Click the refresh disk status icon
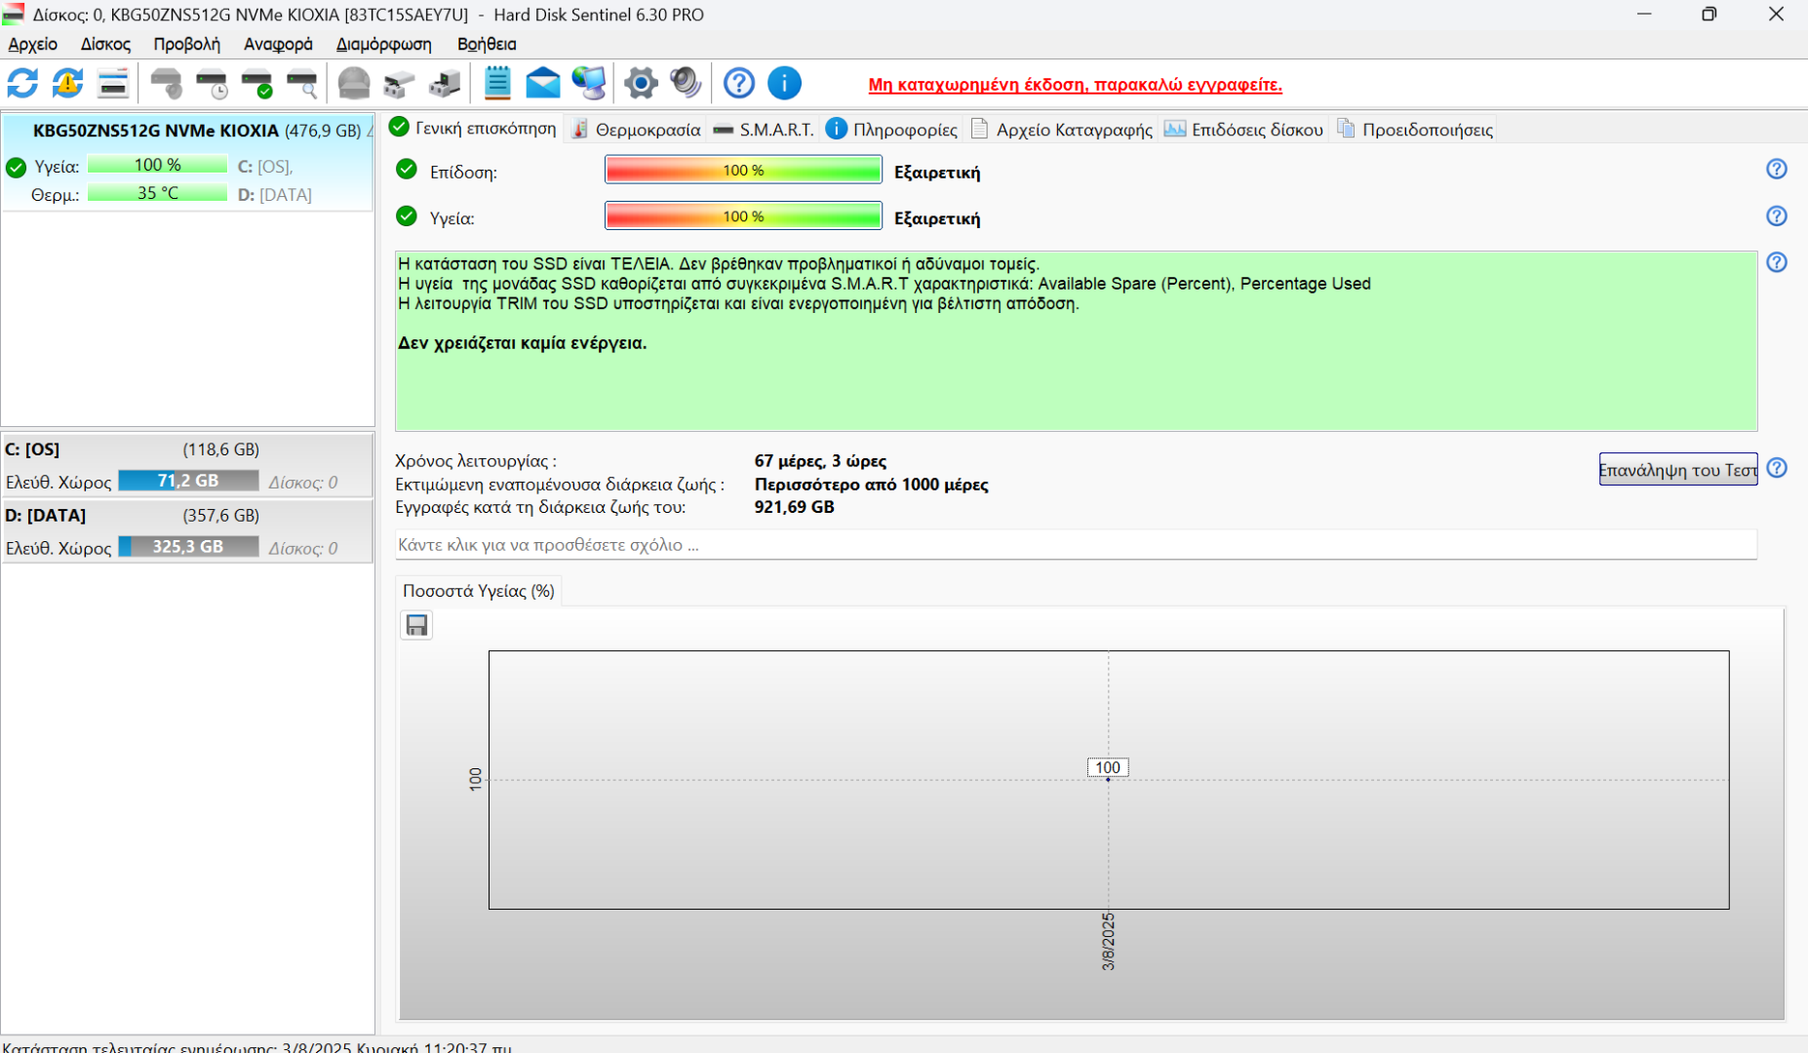Viewport: 1808px width, 1053px height. (x=22, y=84)
